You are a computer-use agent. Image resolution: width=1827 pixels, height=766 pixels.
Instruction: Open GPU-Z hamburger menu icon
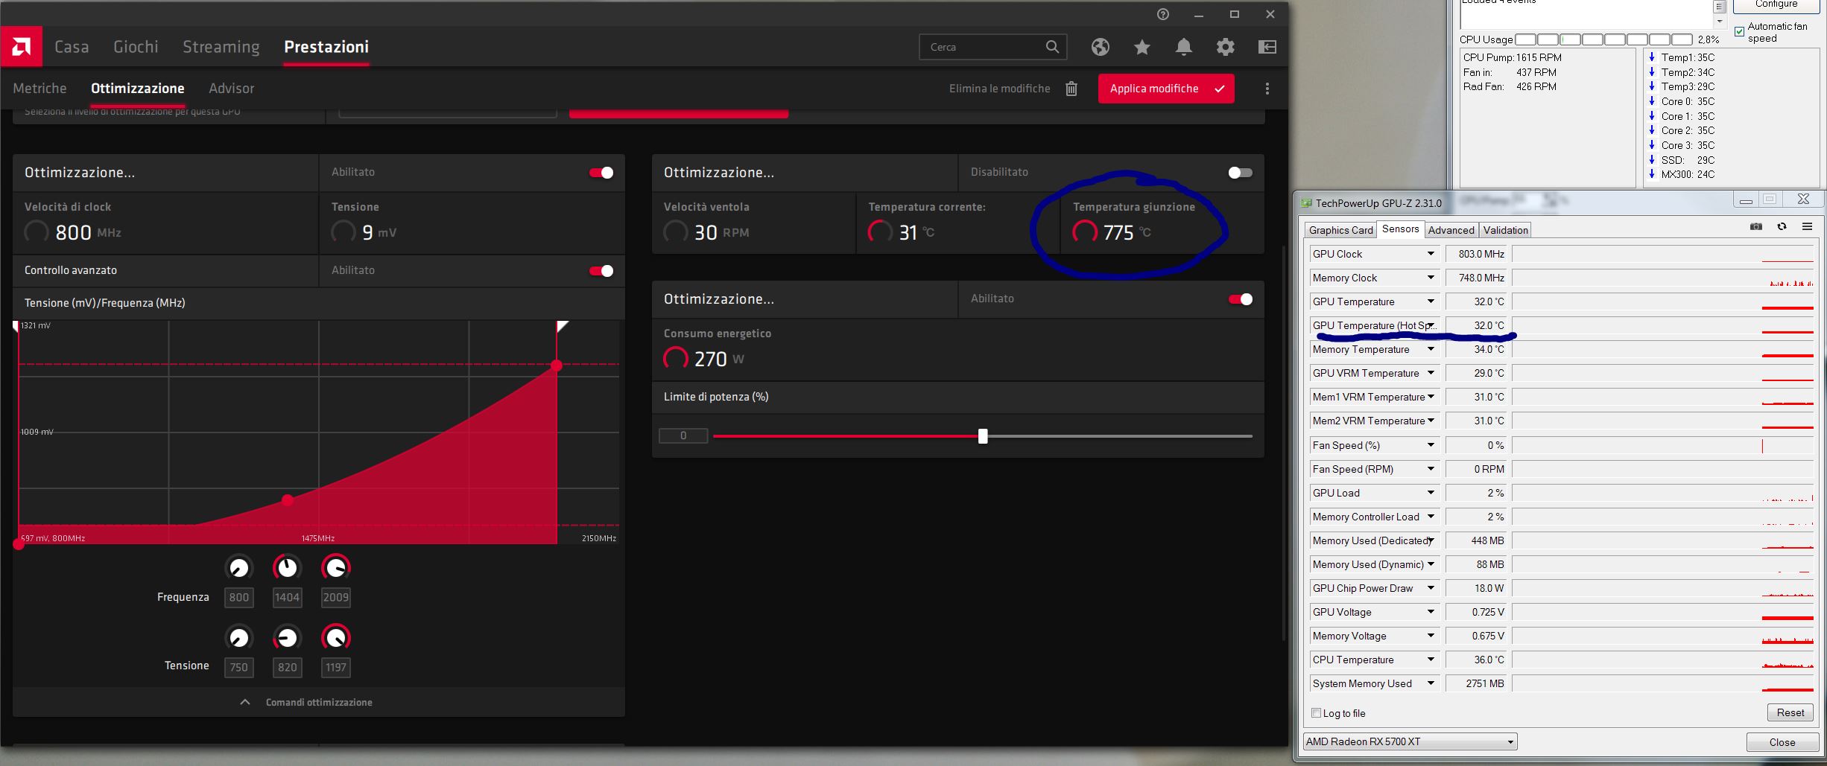click(x=1807, y=226)
